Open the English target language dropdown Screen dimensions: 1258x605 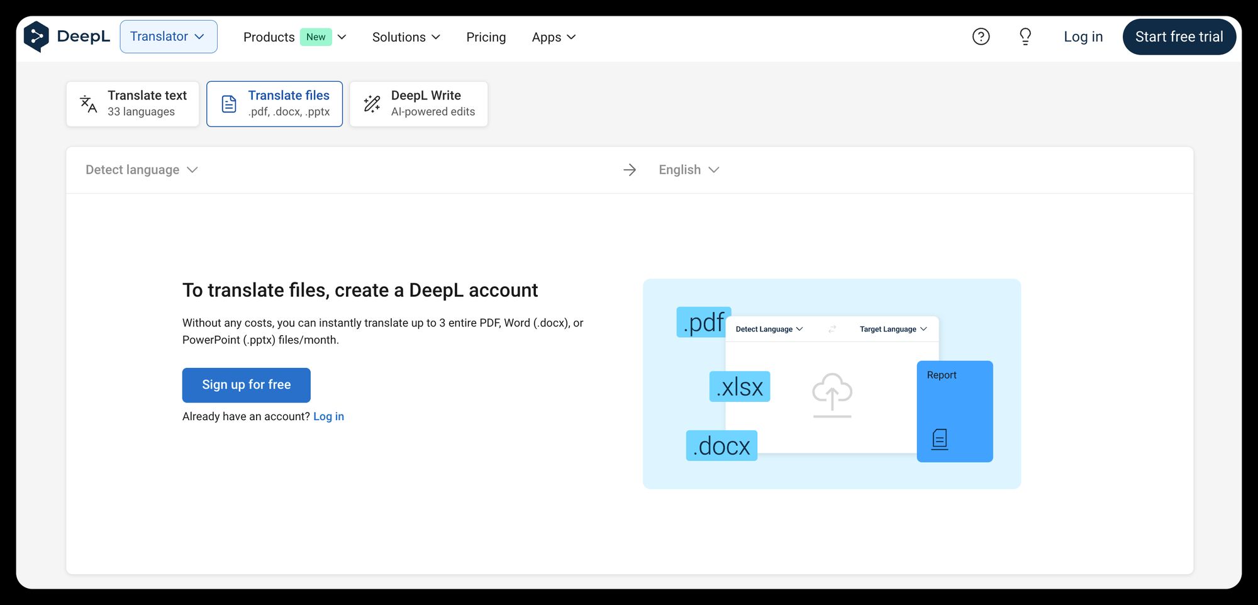(x=688, y=170)
